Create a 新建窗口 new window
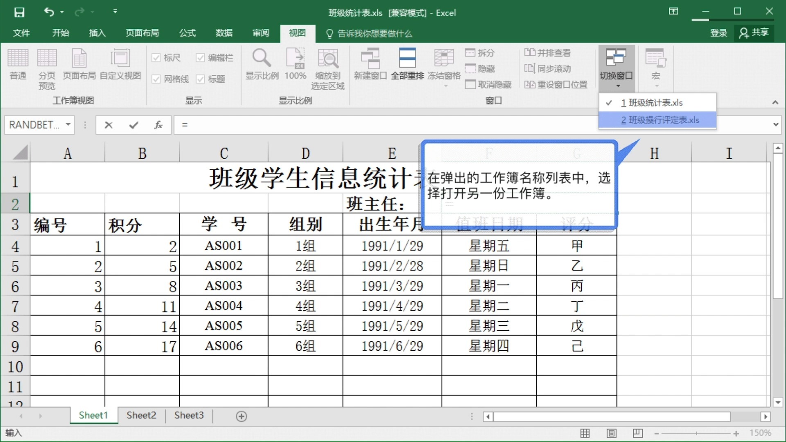The width and height of the screenshot is (786, 442). 370,65
